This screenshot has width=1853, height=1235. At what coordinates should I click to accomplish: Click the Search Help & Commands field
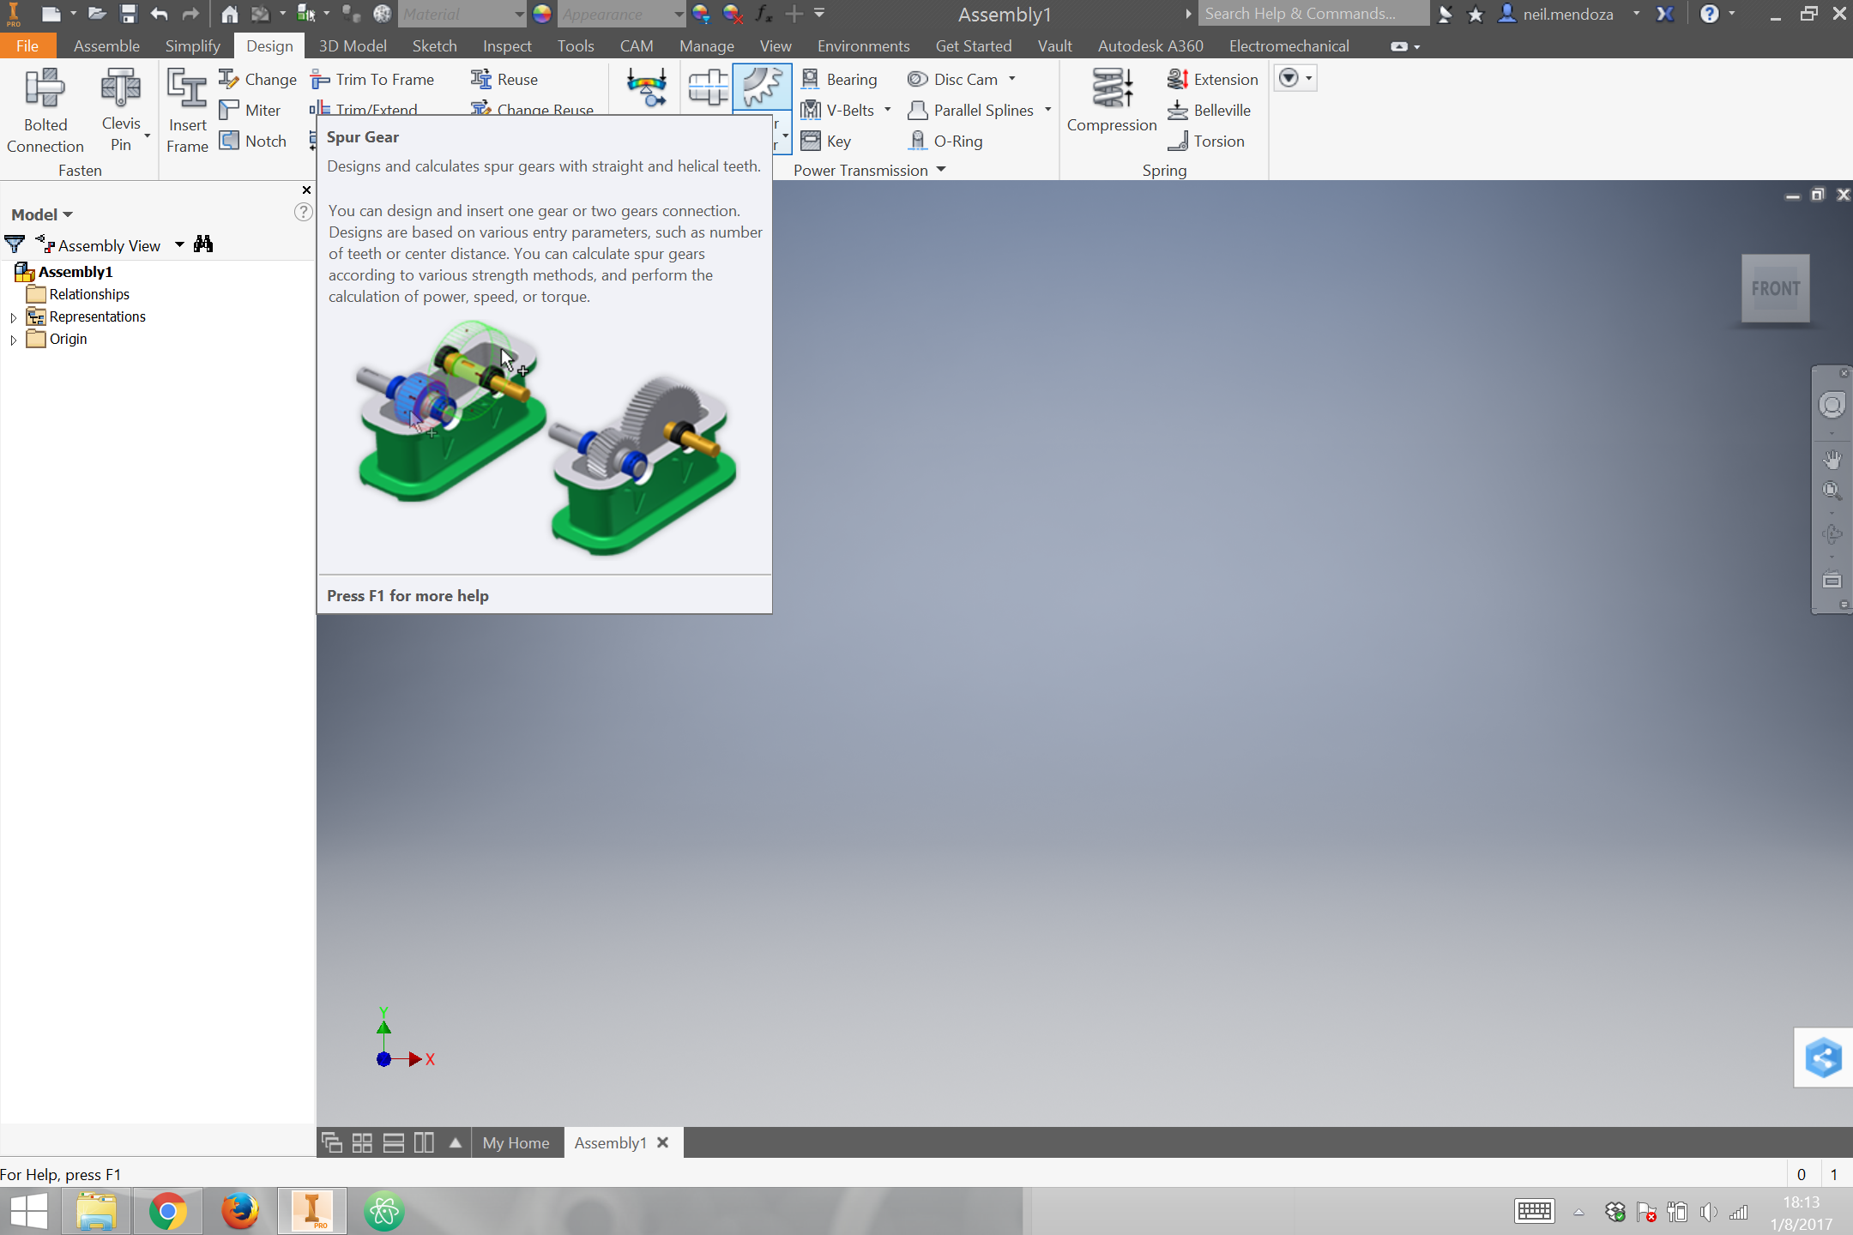[1313, 14]
